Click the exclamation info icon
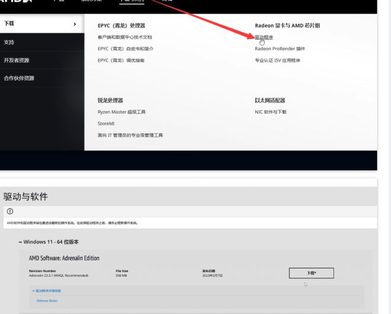391x314 pixels. pos(10,212)
